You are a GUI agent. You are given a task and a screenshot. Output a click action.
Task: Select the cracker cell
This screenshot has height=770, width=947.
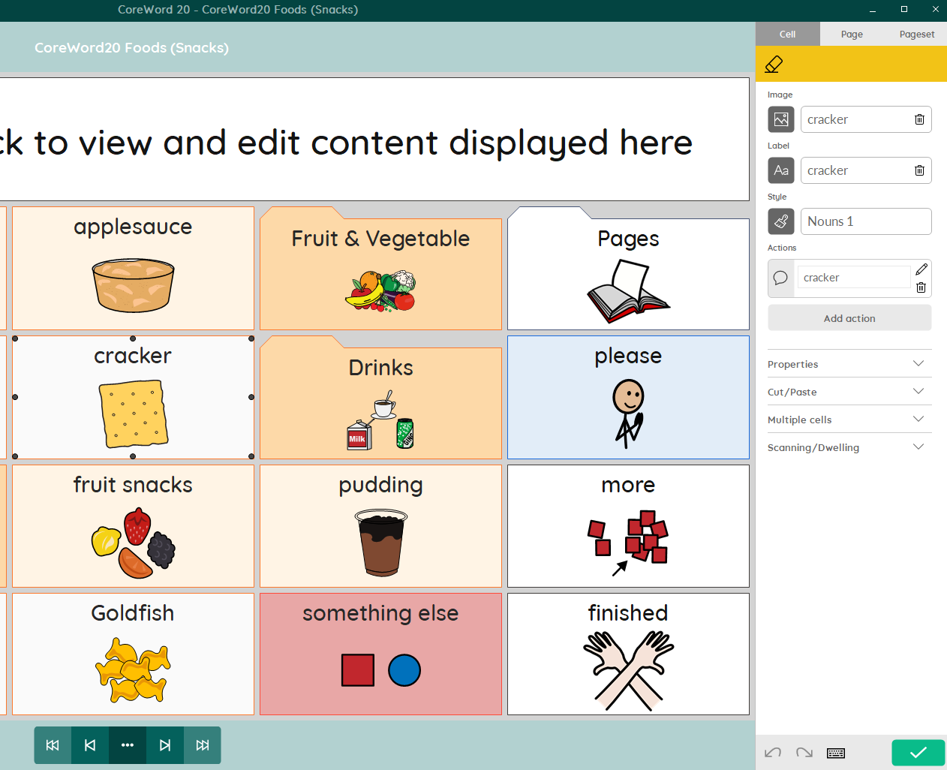click(x=133, y=397)
